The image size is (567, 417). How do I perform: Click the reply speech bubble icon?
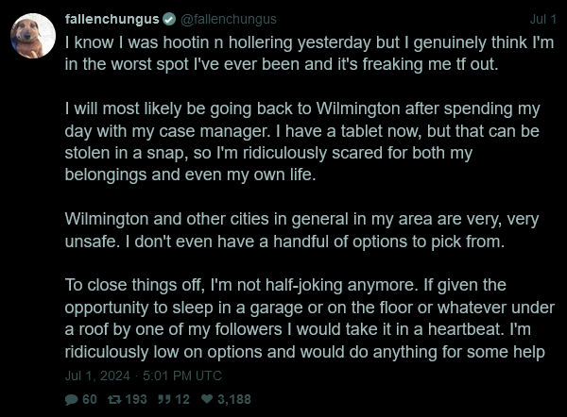click(x=72, y=399)
